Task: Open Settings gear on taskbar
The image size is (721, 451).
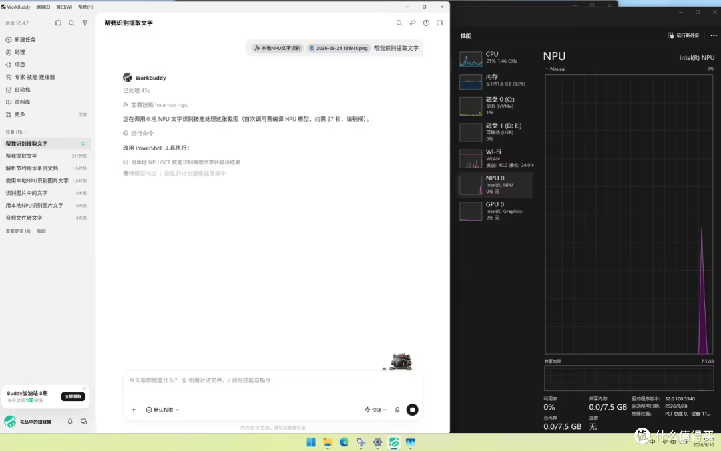Action: (377, 442)
